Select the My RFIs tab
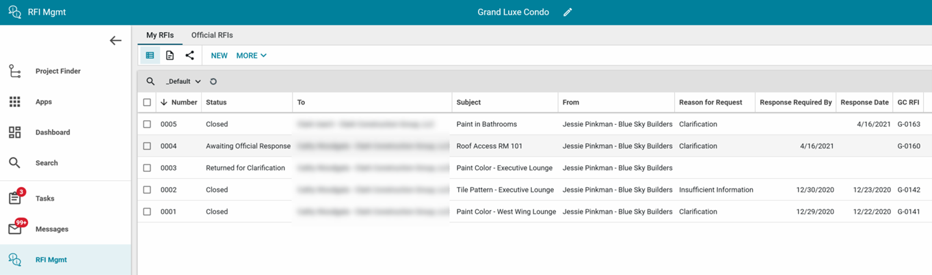Screen dimensions: 932x275 (160, 35)
